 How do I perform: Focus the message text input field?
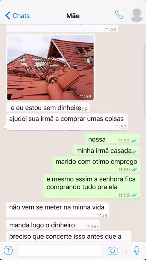pos(59,251)
